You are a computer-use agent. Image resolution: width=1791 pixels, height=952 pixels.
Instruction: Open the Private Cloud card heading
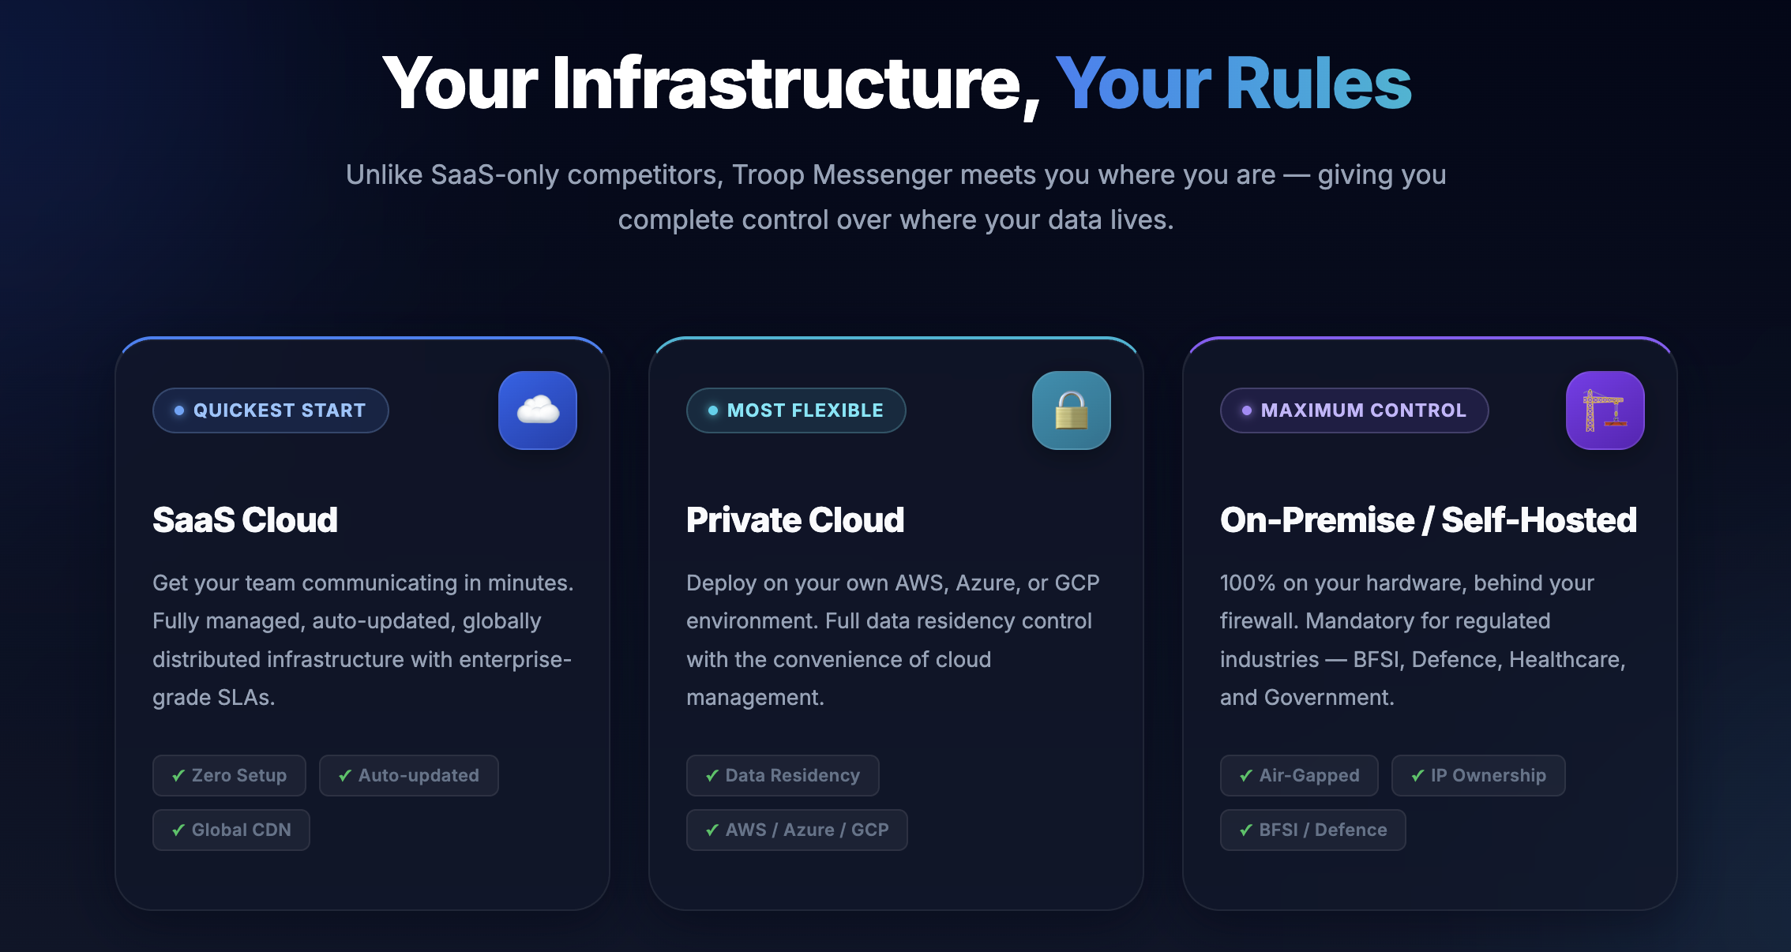(795, 520)
